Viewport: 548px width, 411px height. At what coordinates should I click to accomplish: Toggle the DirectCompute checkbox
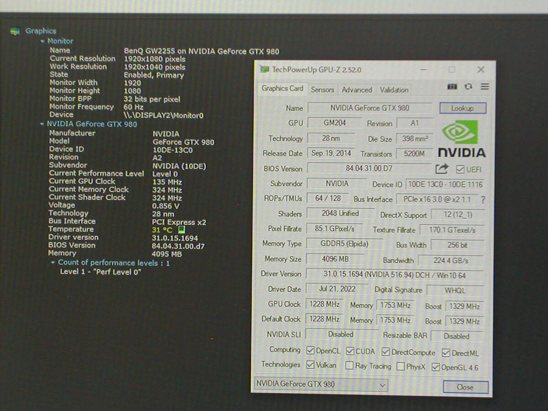point(386,352)
